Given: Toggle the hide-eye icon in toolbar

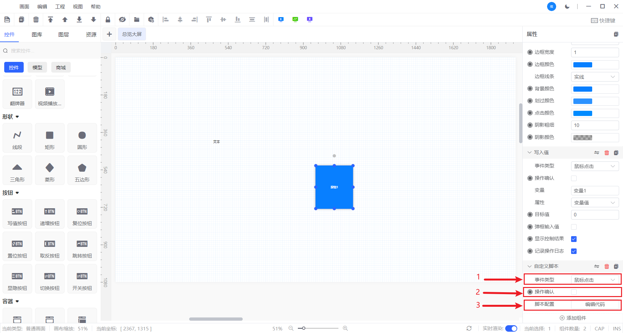Looking at the screenshot, I should (122, 20).
